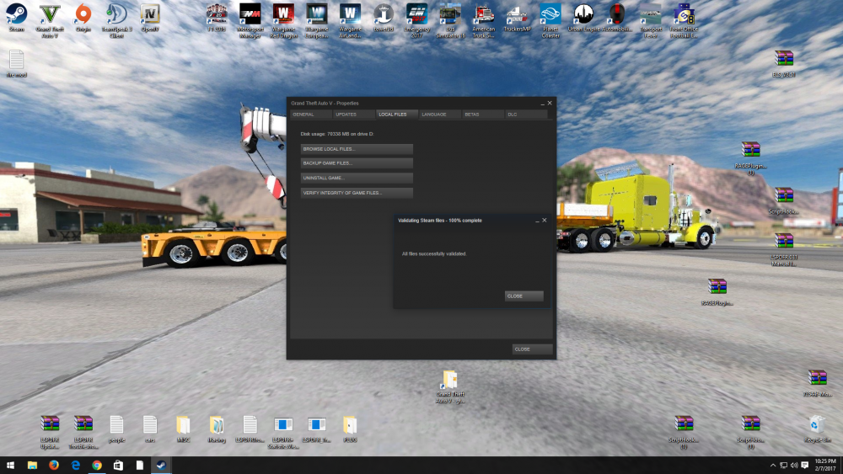Image resolution: width=843 pixels, height=474 pixels.
Task: Switch to the Updates tab
Action: [x=353, y=115]
